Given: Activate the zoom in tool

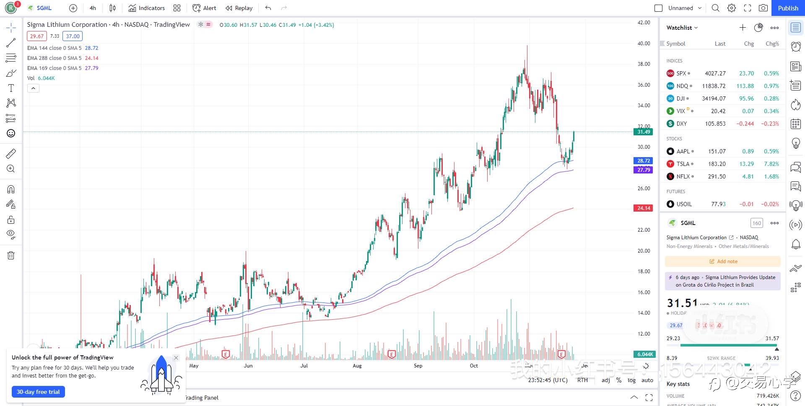Looking at the screenshot, I should tap(11, 169).
